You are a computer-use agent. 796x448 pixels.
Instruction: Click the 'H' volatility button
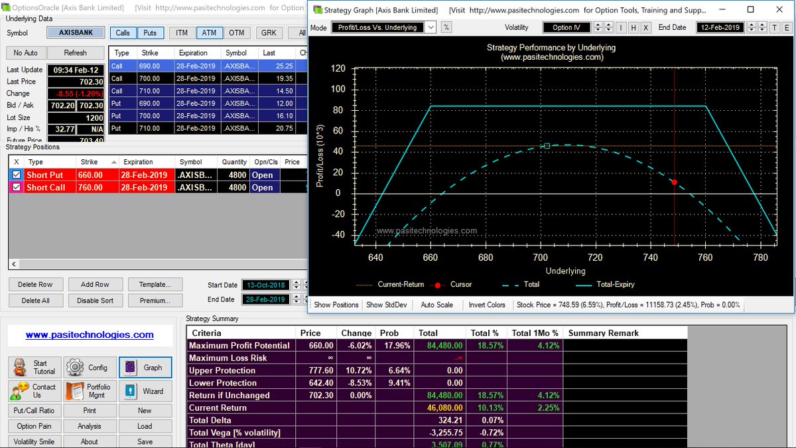coord(633,27)
